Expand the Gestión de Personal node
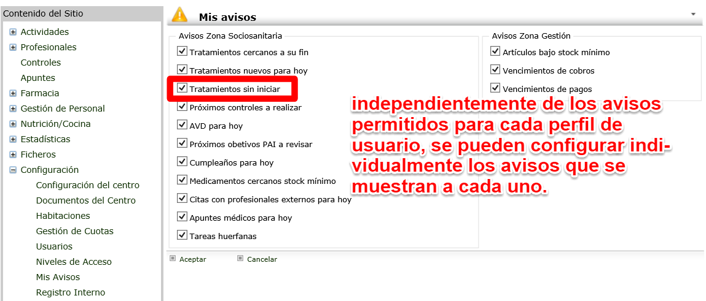Viewport: 706px width, 301px height. point(13,109)
